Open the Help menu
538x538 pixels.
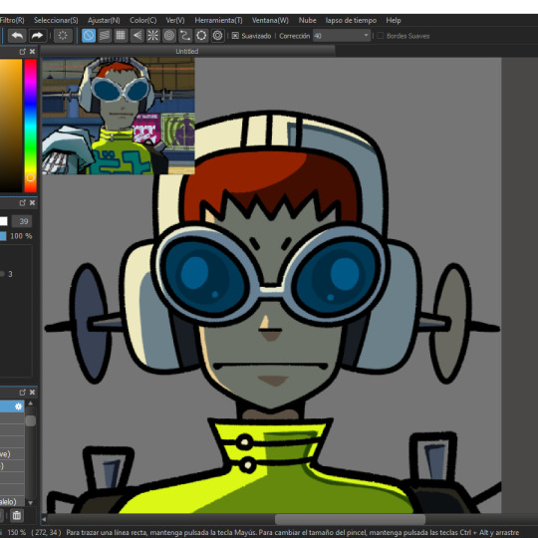click(x=394, y=20)
